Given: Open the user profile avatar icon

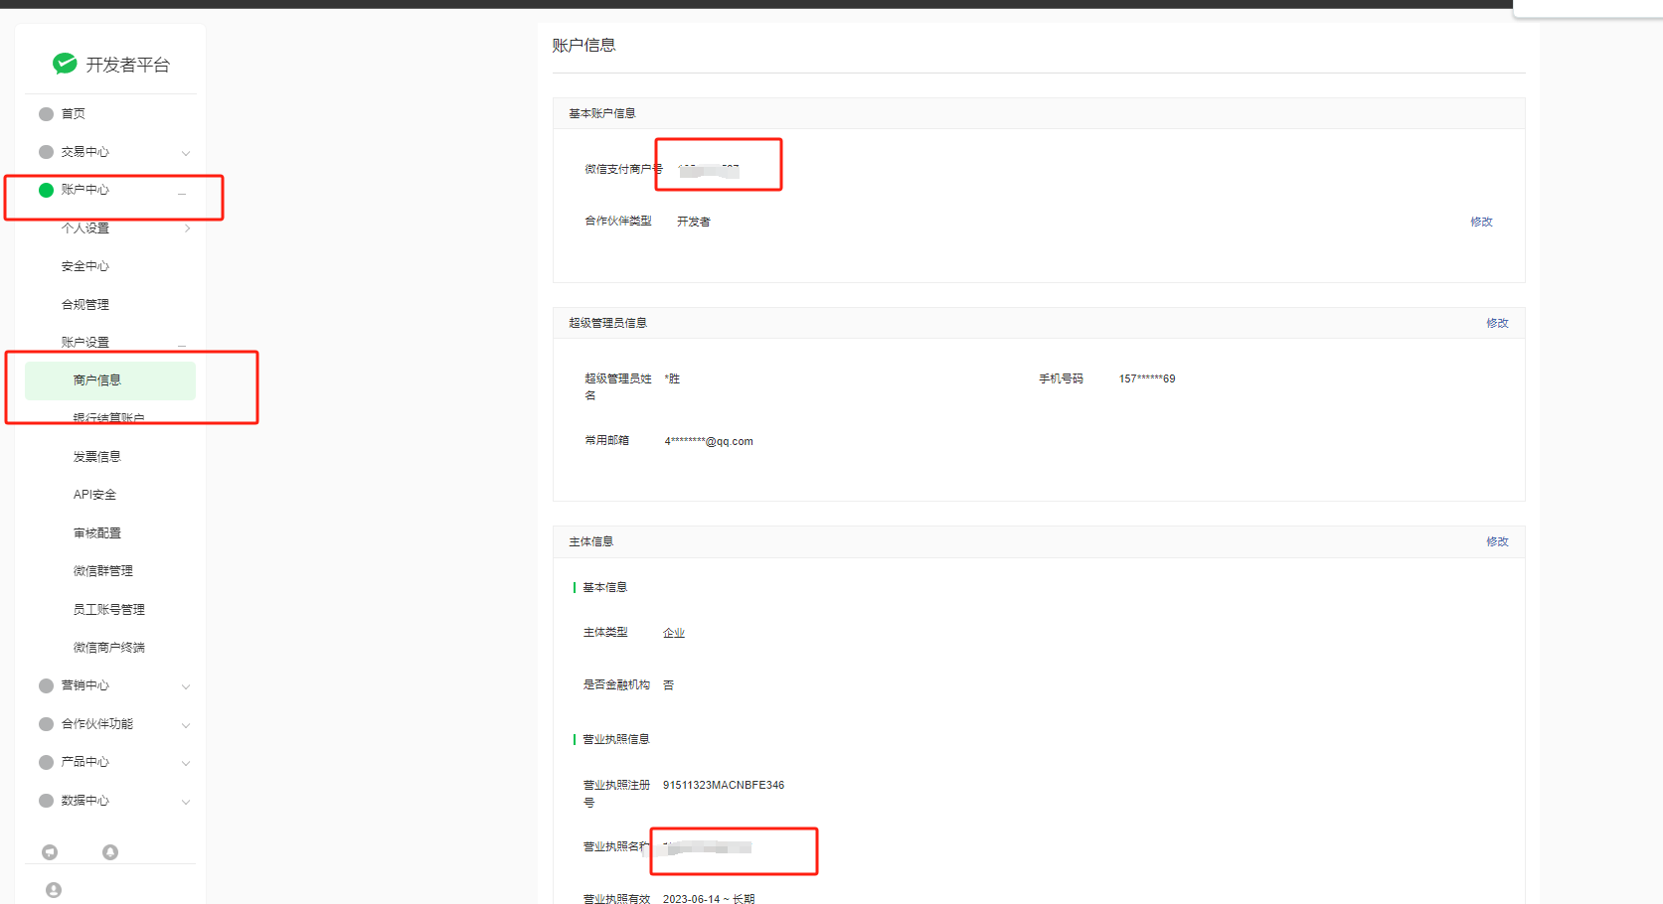Looking at the screenshot, I should click(54, 890).
